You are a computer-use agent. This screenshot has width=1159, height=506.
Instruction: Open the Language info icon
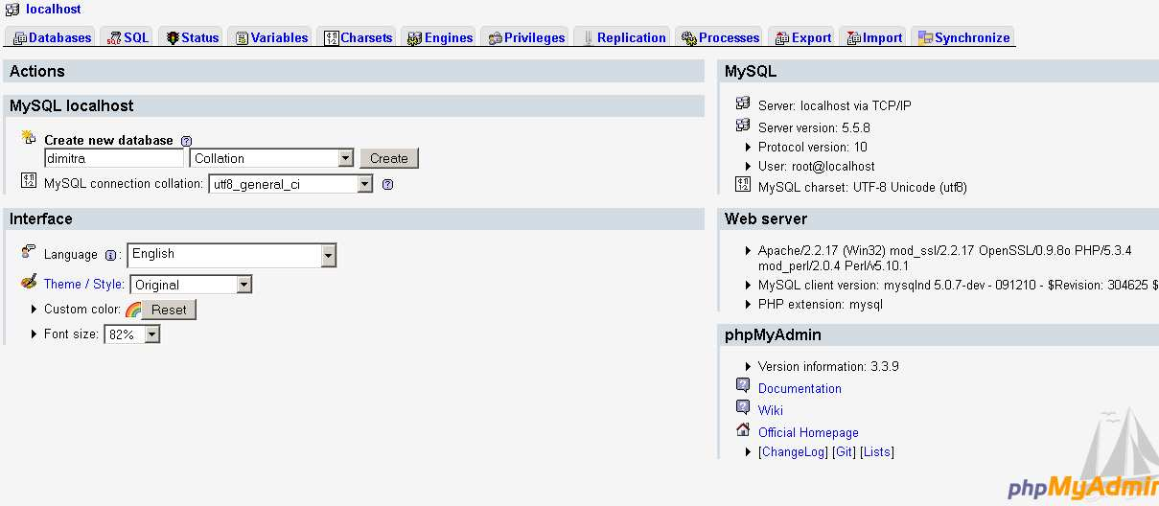coord(110,255)
